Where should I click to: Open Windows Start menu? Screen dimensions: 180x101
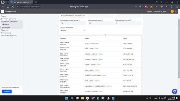coord(67,98)
